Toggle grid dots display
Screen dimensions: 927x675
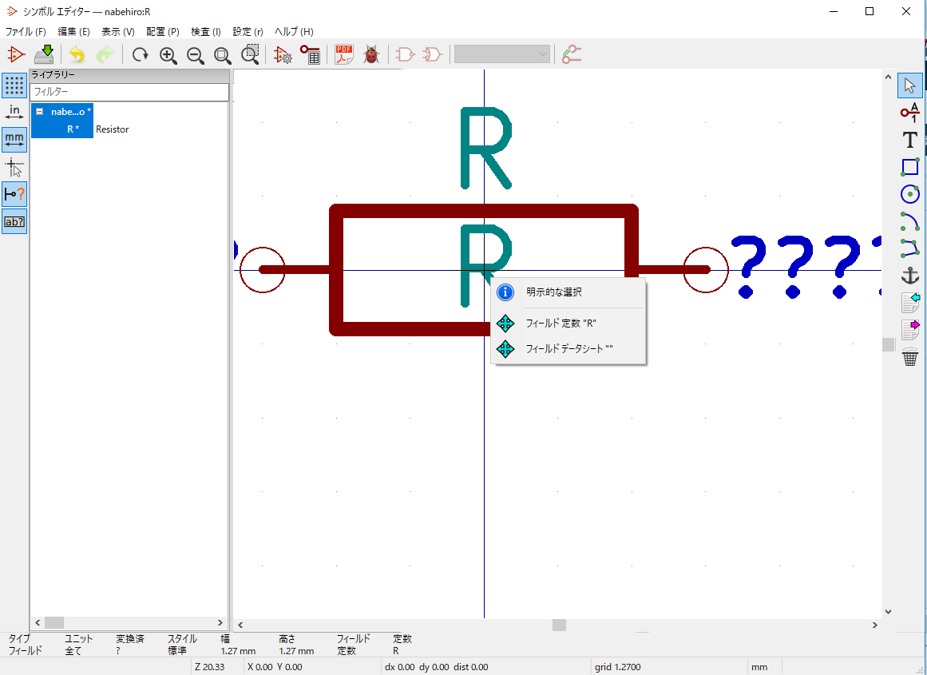(14, 85)
